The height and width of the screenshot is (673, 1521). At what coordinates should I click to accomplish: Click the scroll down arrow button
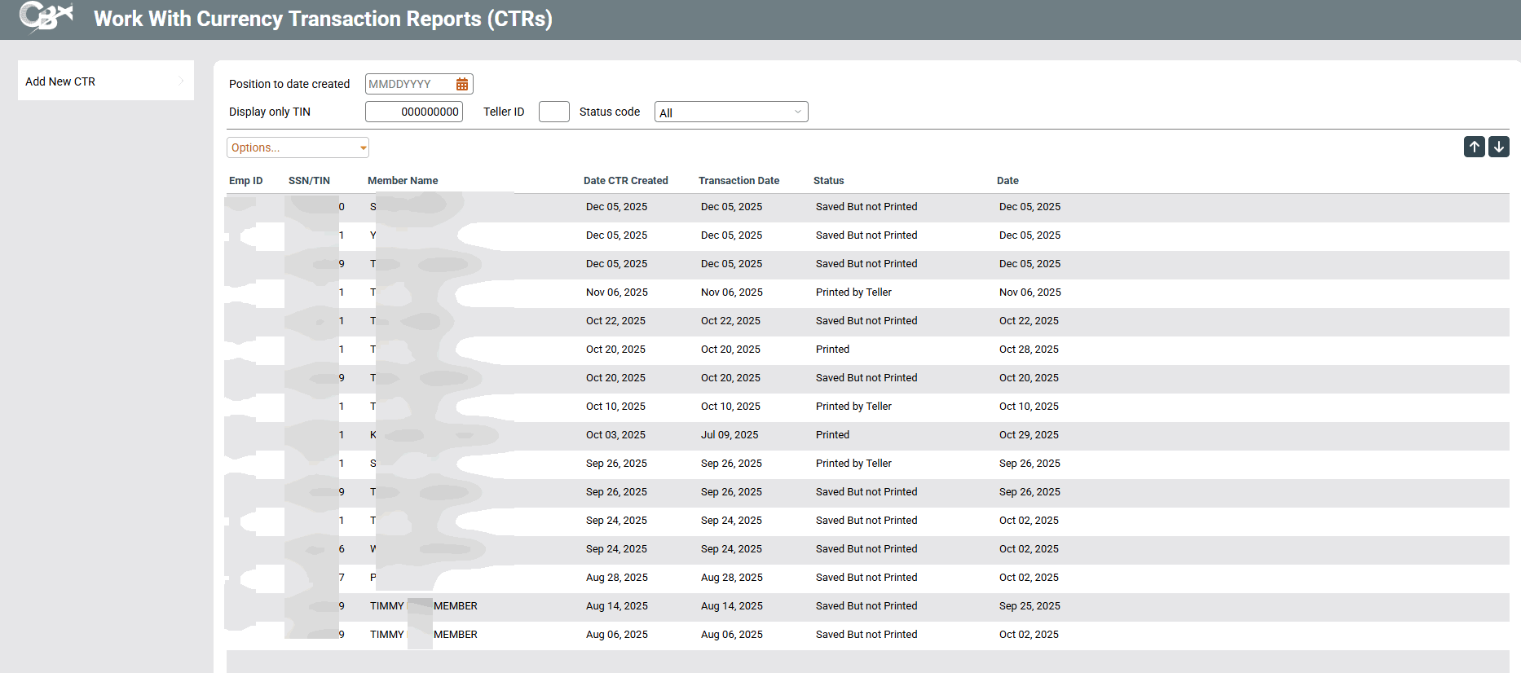point(1498,147)
